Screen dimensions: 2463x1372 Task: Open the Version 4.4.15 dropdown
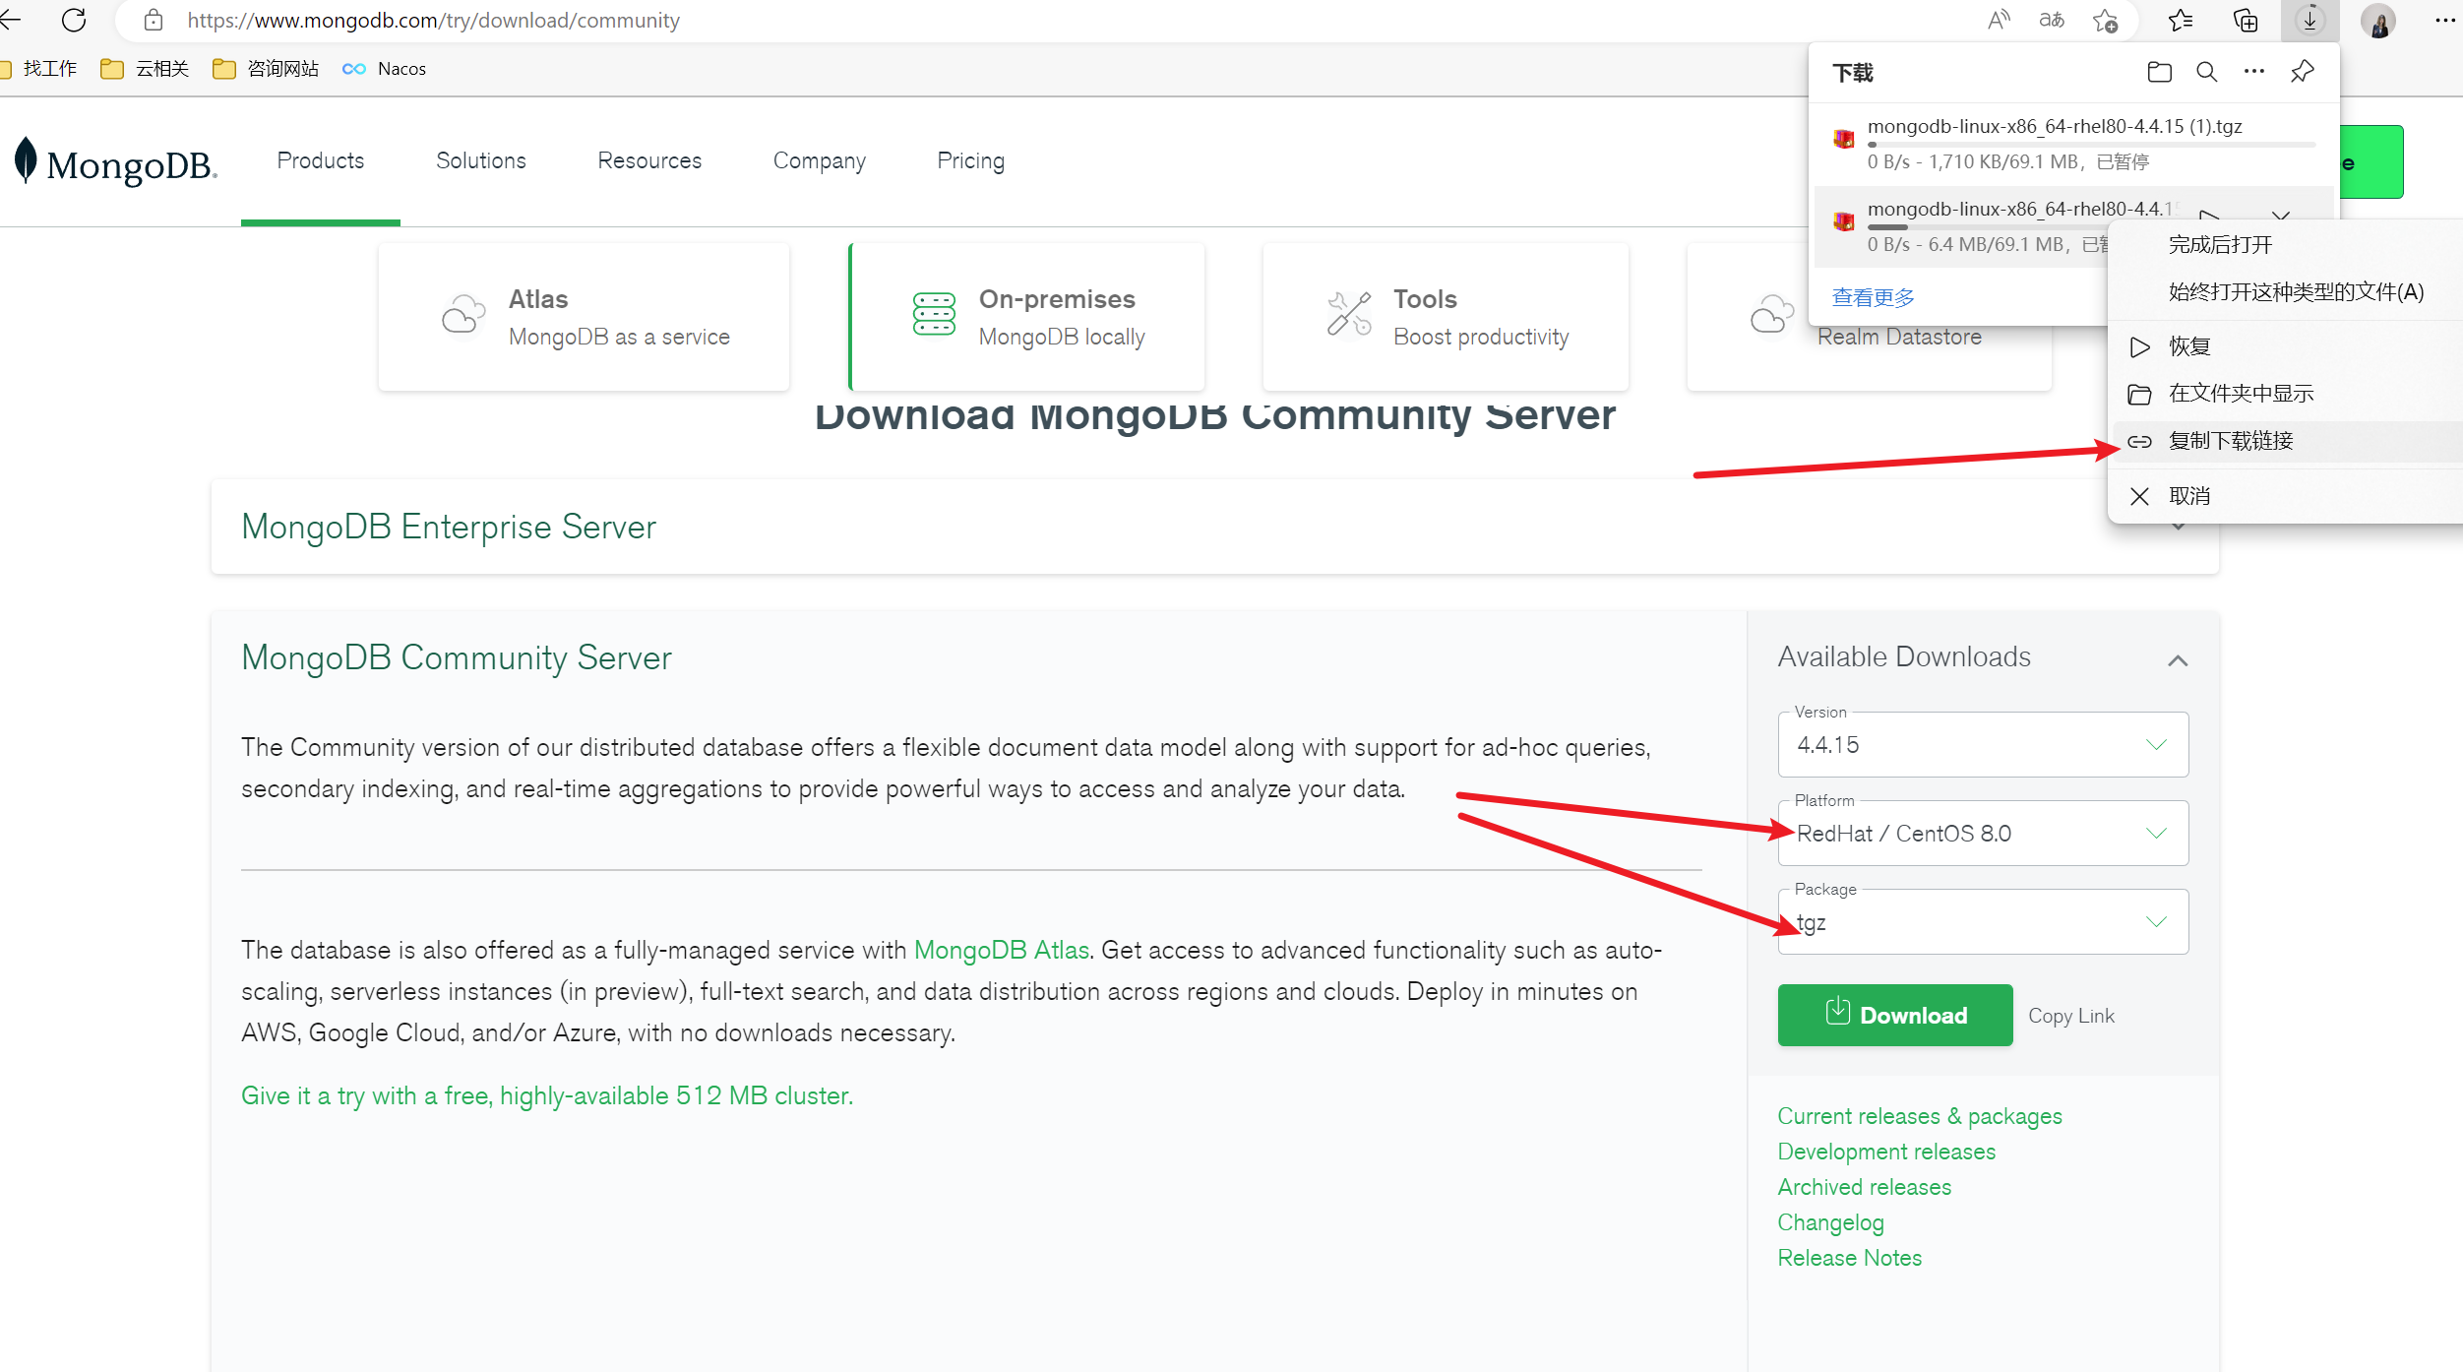[1983, 745]
